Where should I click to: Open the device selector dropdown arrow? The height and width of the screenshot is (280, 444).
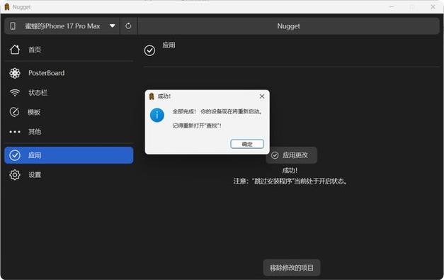(x=113, y=26)
